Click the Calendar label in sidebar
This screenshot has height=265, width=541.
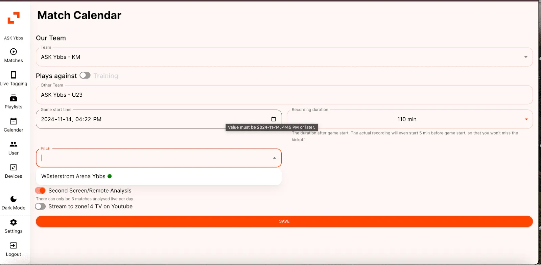[14, 130]
